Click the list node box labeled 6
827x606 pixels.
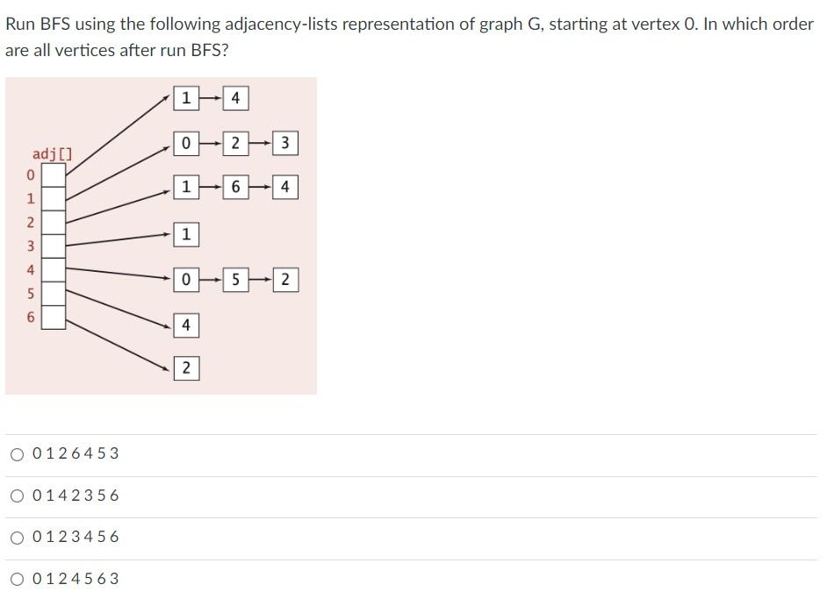235,188
